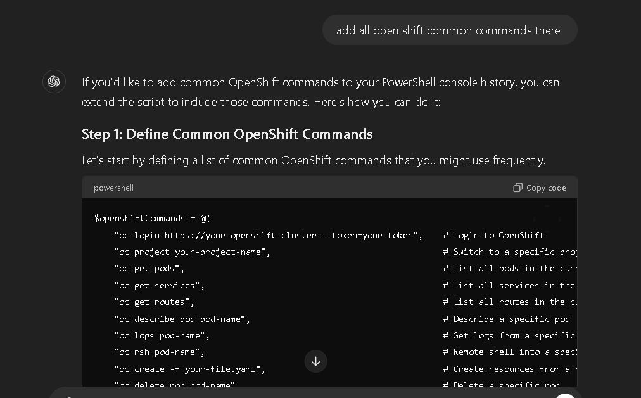The width and height of the screenshot is (641, 398).
Task: Click the '# List all routes in the' comment
Action: (510, 302)
